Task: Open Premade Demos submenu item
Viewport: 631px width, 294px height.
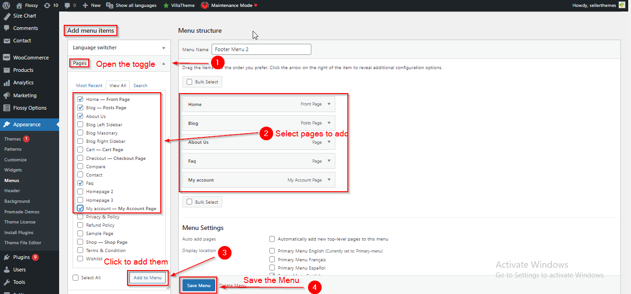Action: [x=22, y=212]
